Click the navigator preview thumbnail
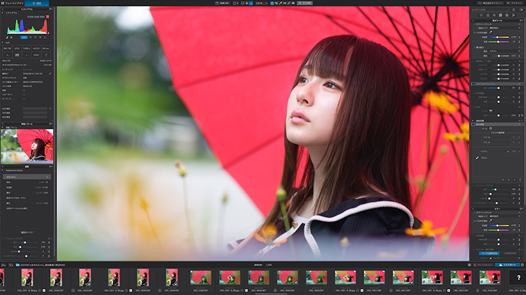 (x=27, y=146)
